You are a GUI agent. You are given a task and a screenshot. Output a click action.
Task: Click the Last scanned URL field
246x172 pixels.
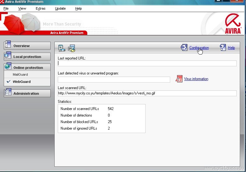point(147,93)
